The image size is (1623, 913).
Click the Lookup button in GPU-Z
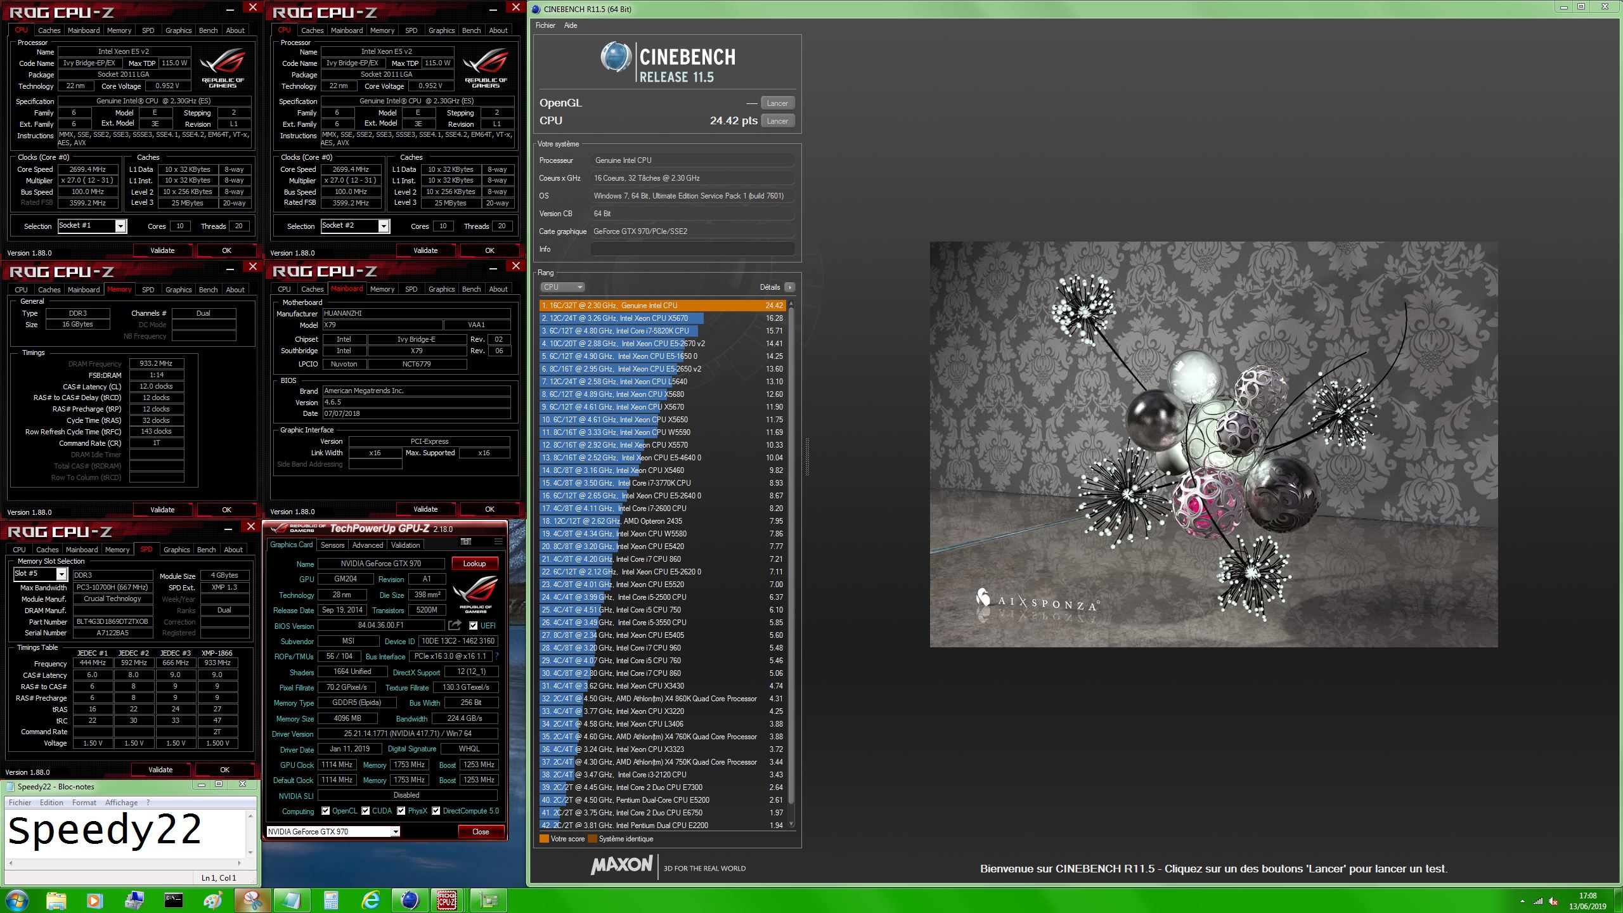[474, 564]
